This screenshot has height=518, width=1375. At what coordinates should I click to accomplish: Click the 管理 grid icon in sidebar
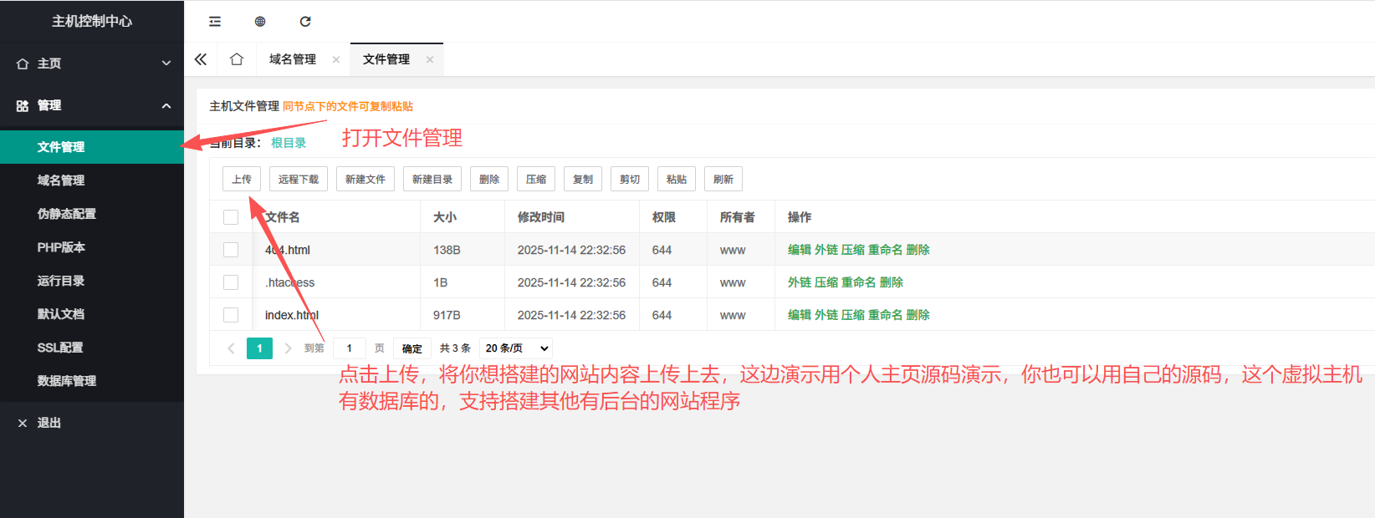[x=23, y=105]
